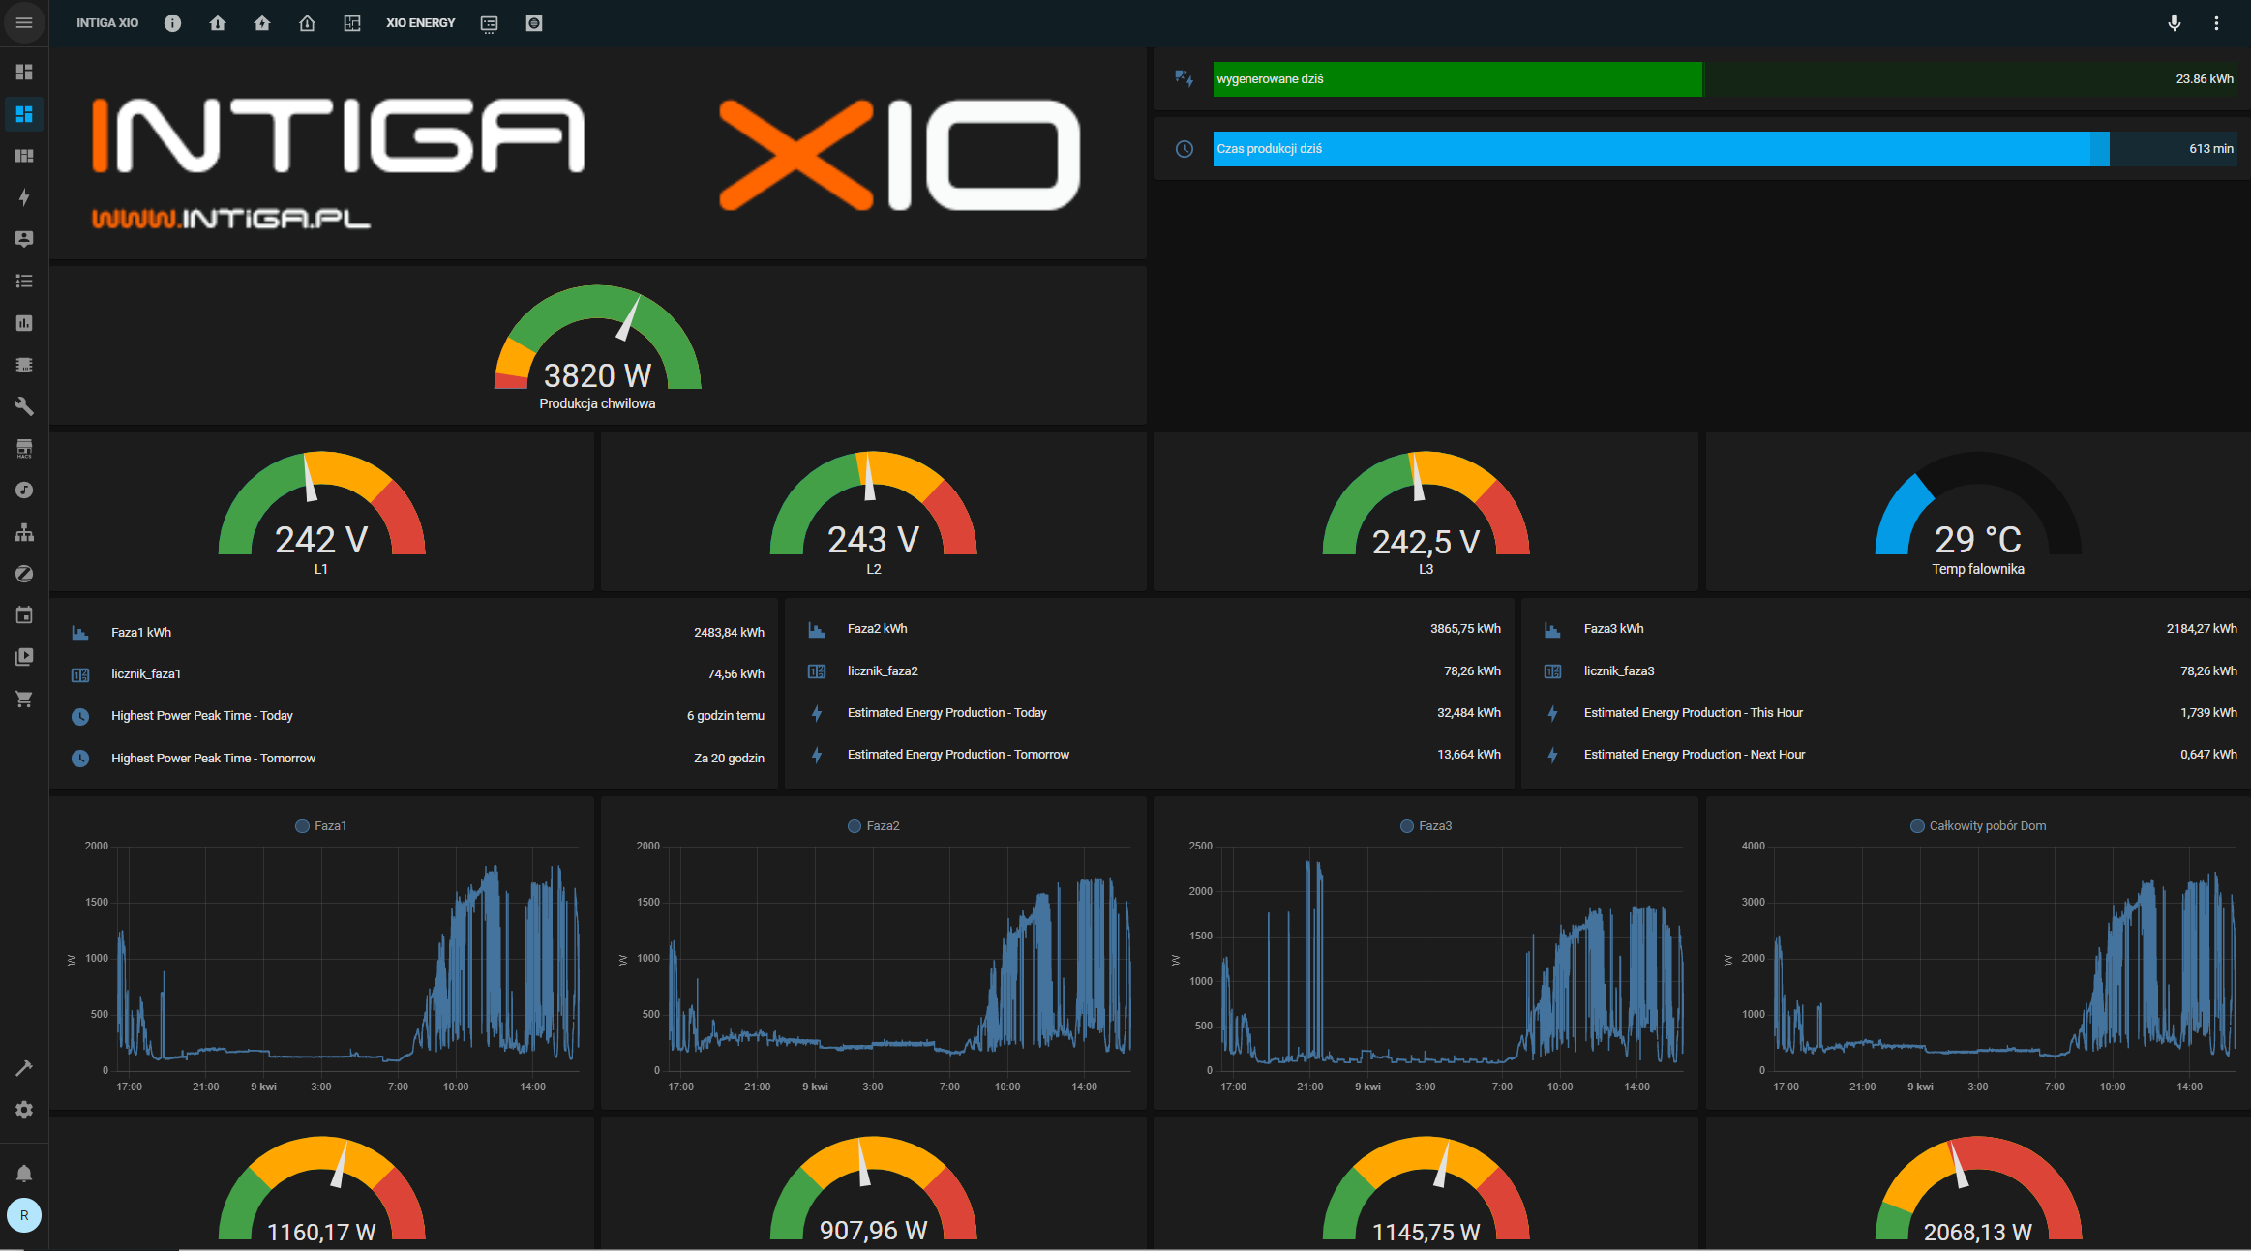The width and height of the screenshot is (2251, 1251).
Task: Open HACS store in sidebar
Action: [24, 448]
